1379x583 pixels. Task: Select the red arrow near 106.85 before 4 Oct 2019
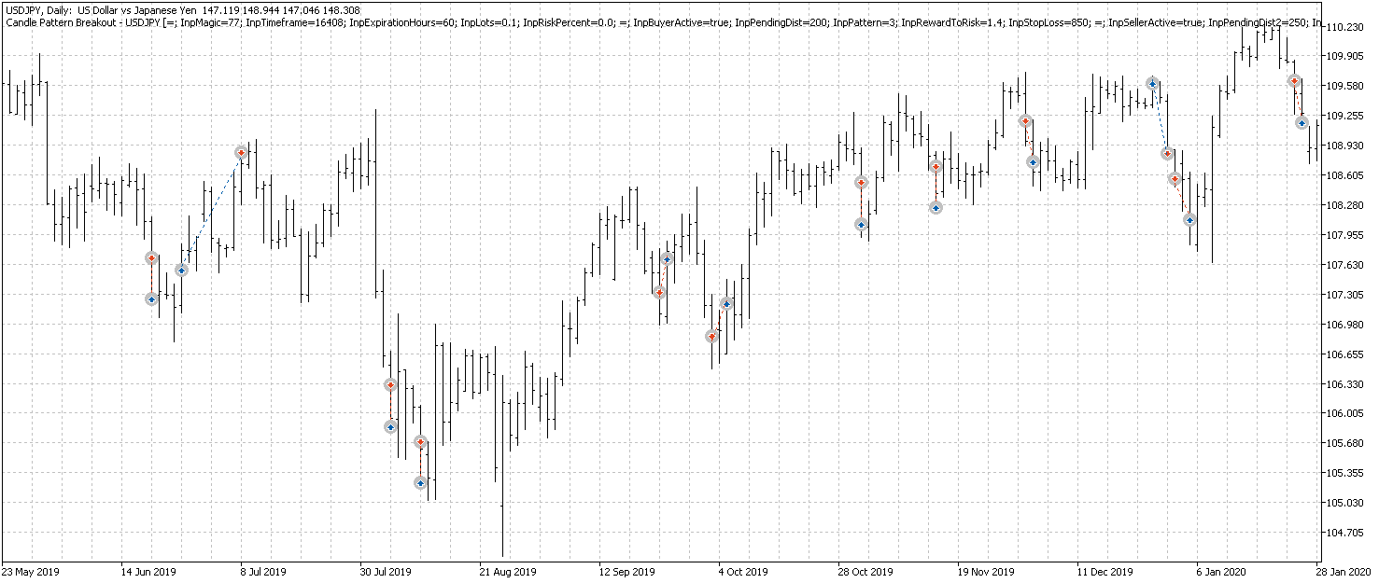[711, 336]
